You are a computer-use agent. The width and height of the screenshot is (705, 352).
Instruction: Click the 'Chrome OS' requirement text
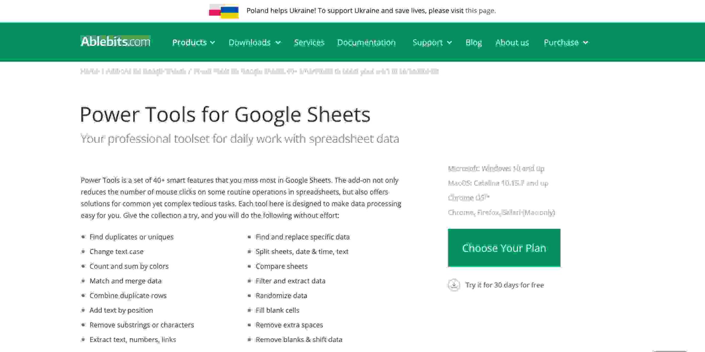coord(469,198)
